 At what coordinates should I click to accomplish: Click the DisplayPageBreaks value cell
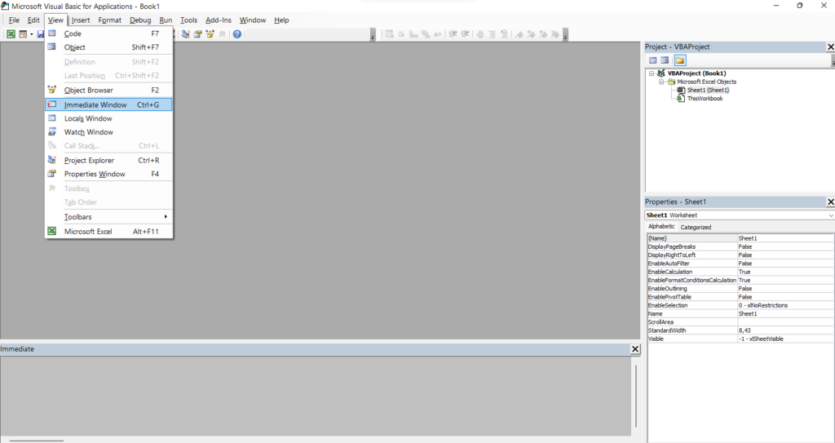pyautogui.click(x=785, y=247)
